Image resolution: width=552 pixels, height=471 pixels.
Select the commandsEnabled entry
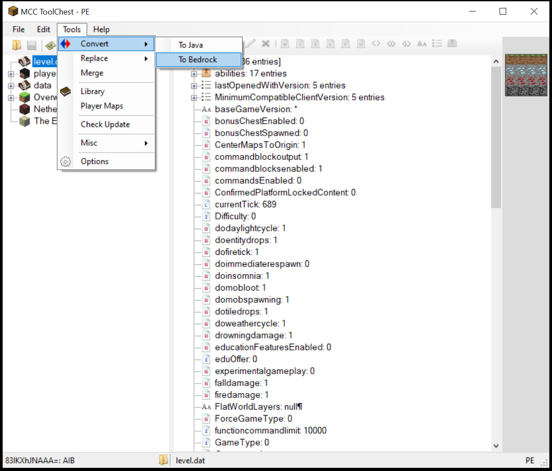pos(258,181)
